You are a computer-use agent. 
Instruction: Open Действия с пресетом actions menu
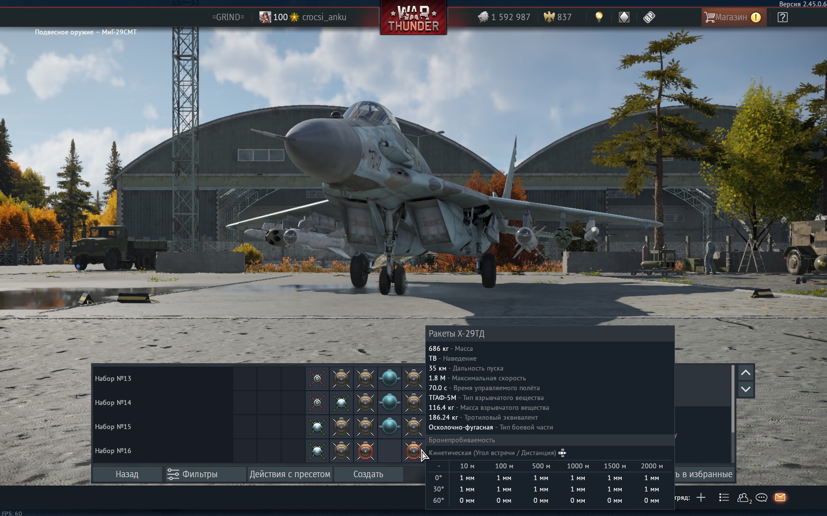[289, 474]
